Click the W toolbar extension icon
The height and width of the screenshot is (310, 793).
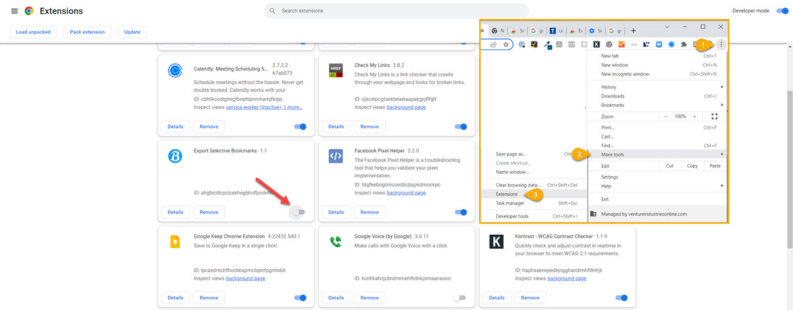(646, 45)
